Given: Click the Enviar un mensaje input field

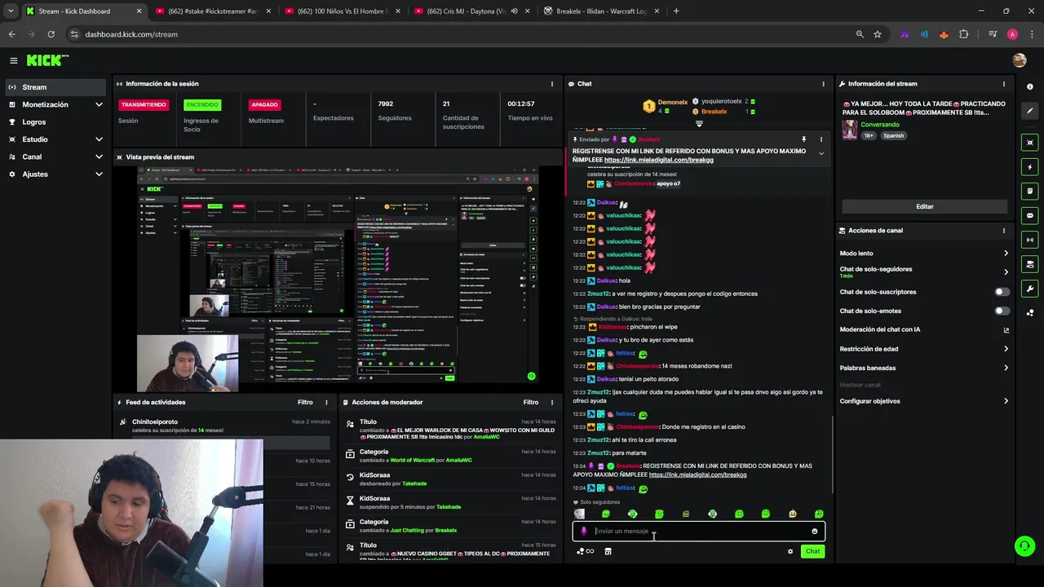Looking at the screenshot, I should (x=699, y=532).
